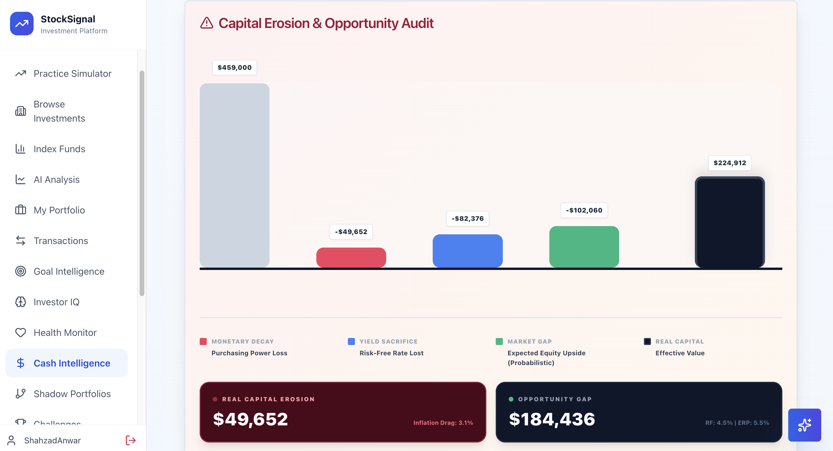
Task: Click the logout icon beside ShahzadAnwar
Action: tap(131, 440)
